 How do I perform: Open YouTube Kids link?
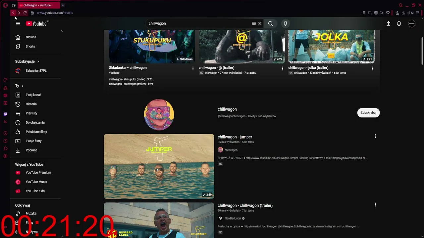click(x=35, y=191)
